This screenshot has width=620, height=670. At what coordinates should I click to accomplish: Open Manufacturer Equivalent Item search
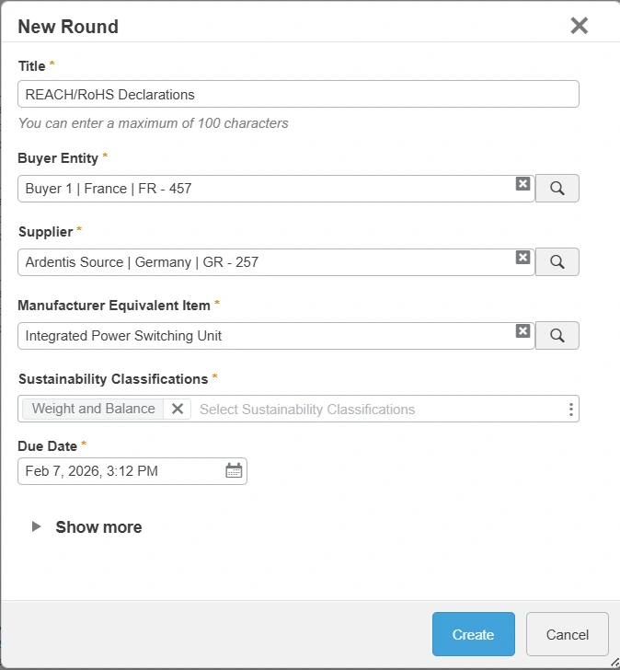pos(557,336)
